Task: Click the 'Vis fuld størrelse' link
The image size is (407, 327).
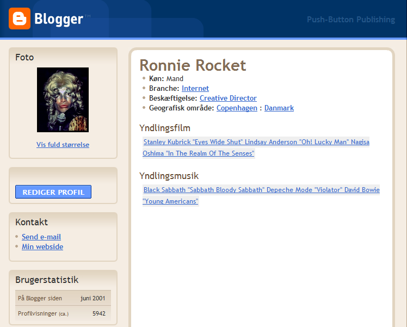Action: coord(63,145)
